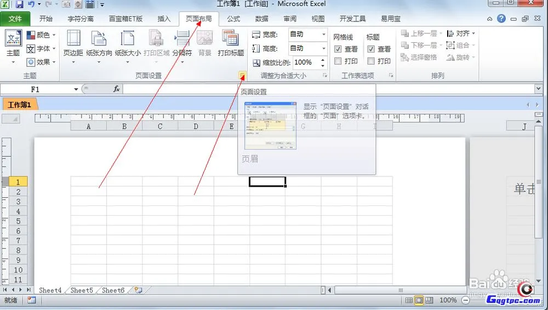Open the Name Box dropdown arrow

click(x=76, y=89)
